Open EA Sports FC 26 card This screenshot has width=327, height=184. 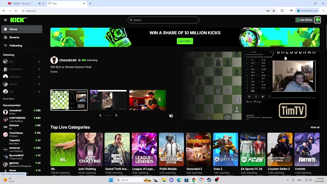253,149
